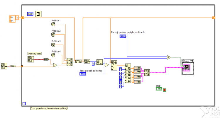Select the Array Subset function node
The height and width of the screenshot is (118, 220).
[114, 65]
